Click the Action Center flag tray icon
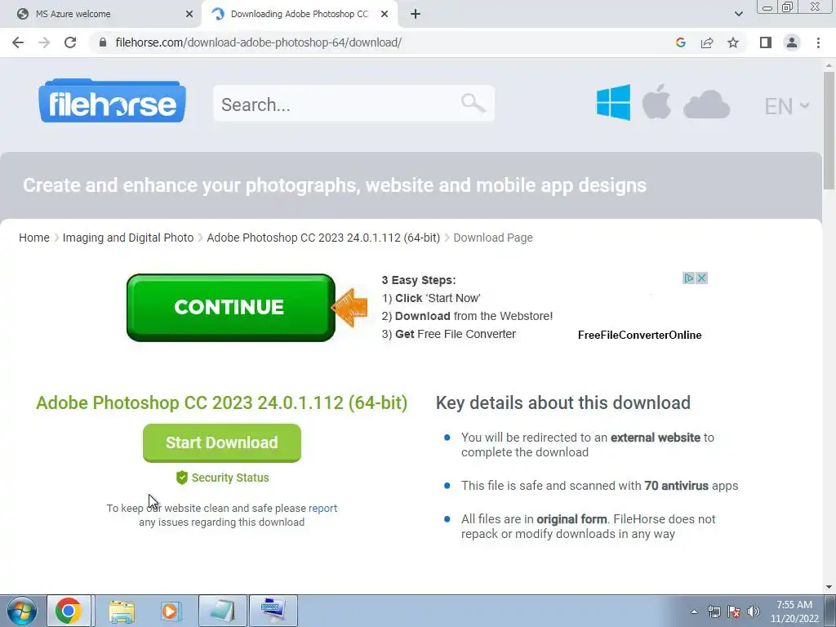The height and width of the screenshot is (627, 836). [x=734, y=611]
